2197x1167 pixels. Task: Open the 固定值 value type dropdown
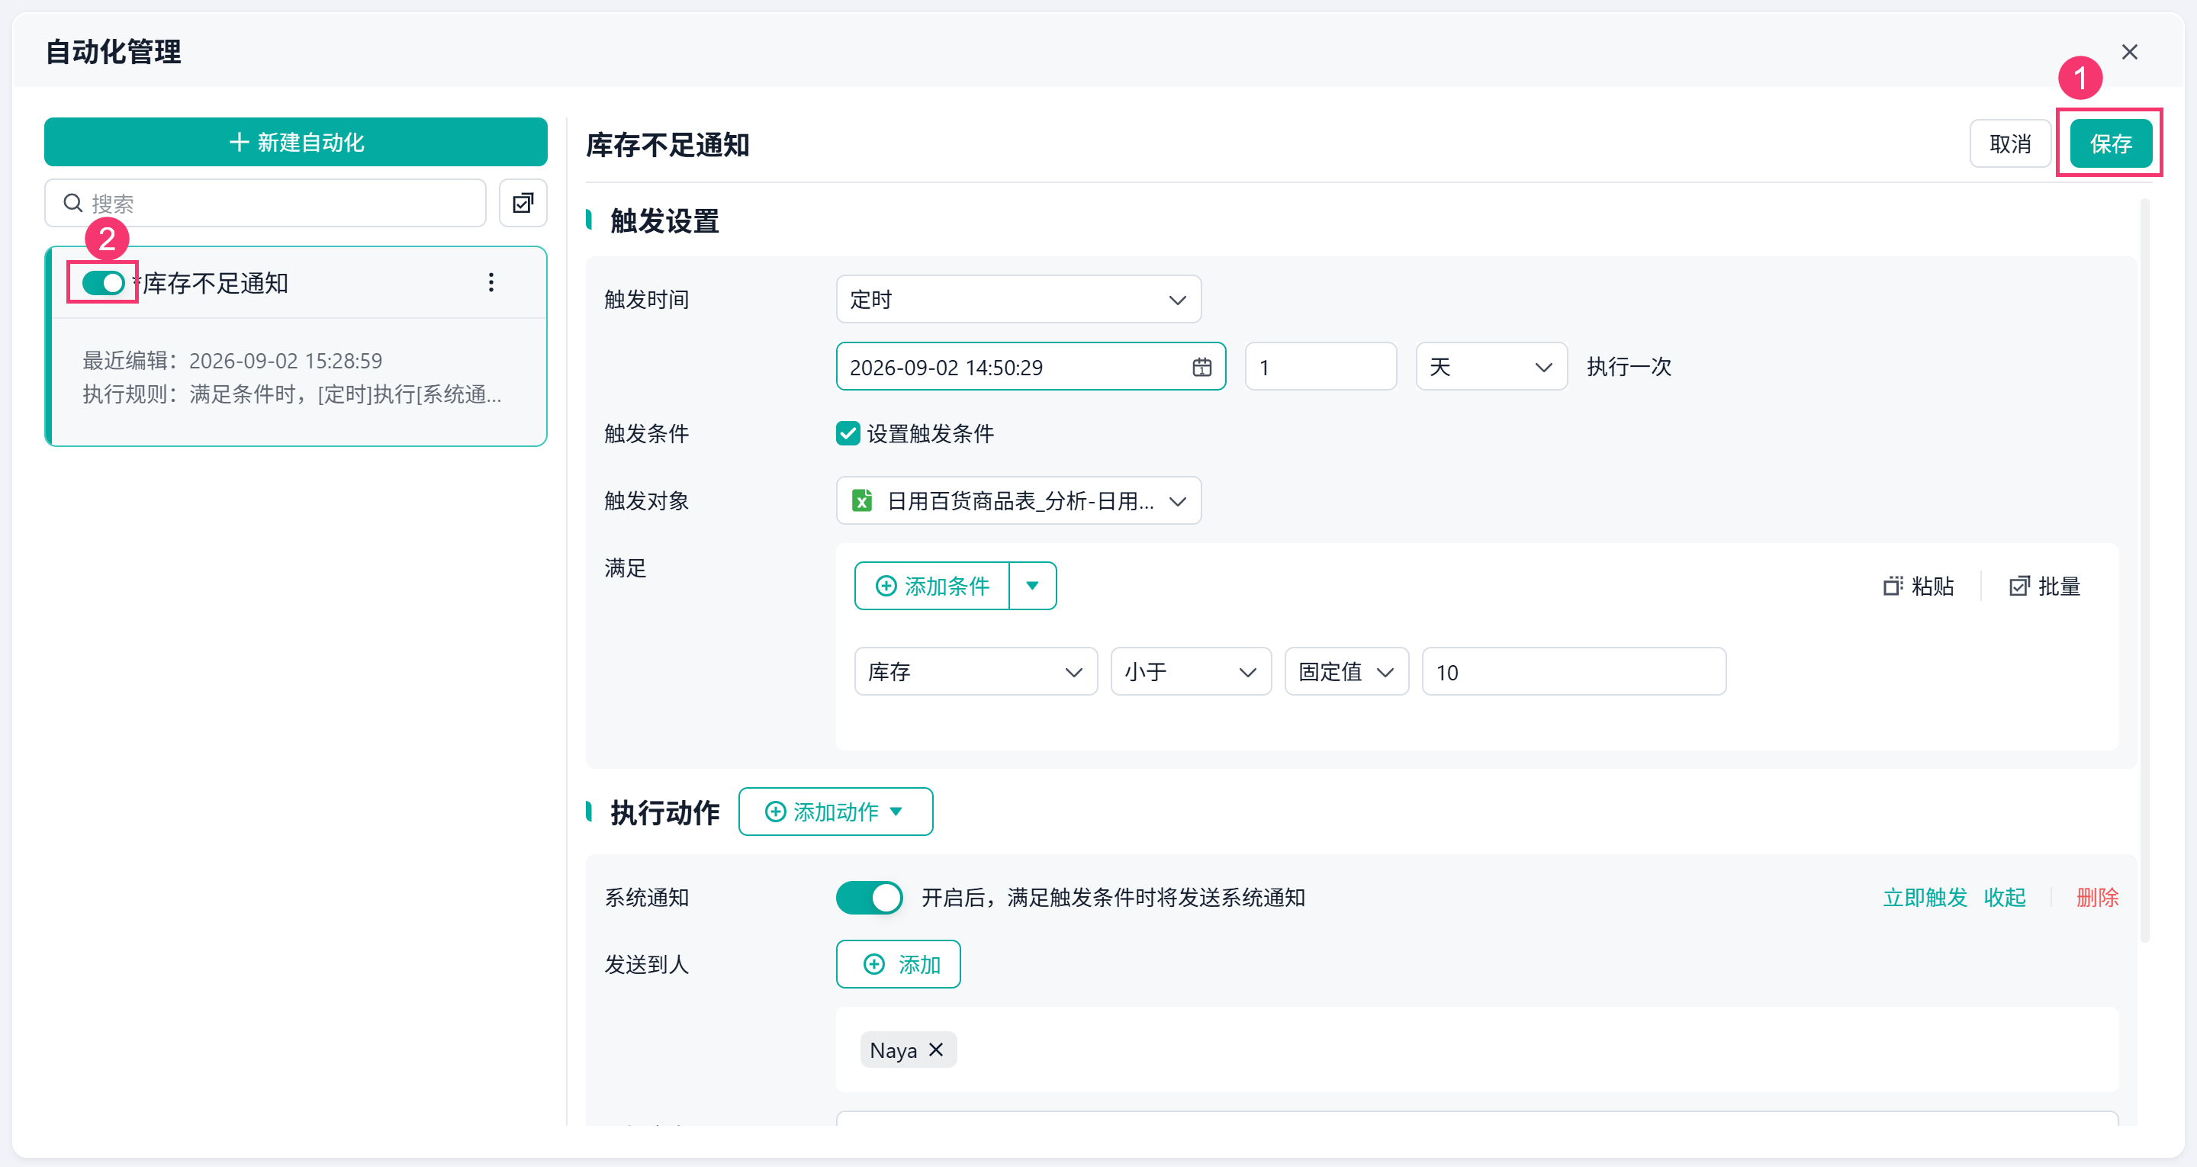[x=1346, y=672]
